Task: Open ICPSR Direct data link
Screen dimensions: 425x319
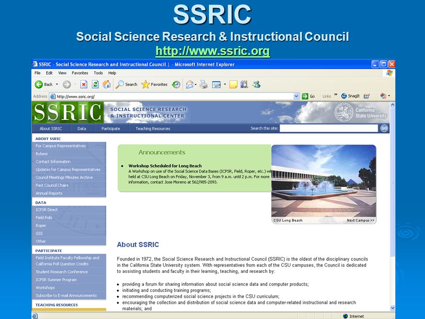Action: (46, 210)
